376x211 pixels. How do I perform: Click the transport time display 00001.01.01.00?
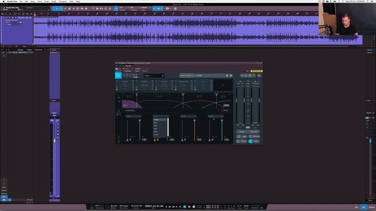pyautogui.click(x=154, y=206)
